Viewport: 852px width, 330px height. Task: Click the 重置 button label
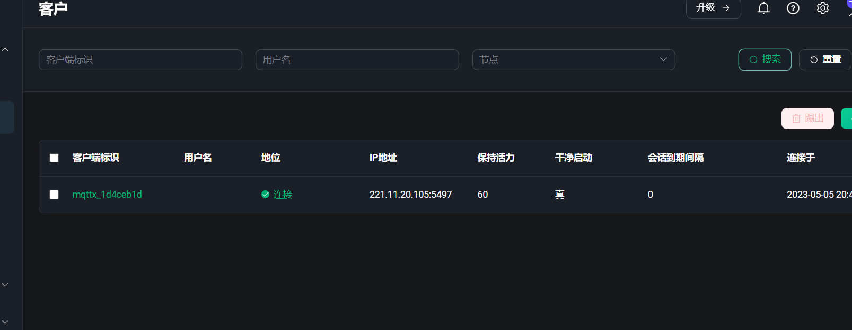(832, 60)
